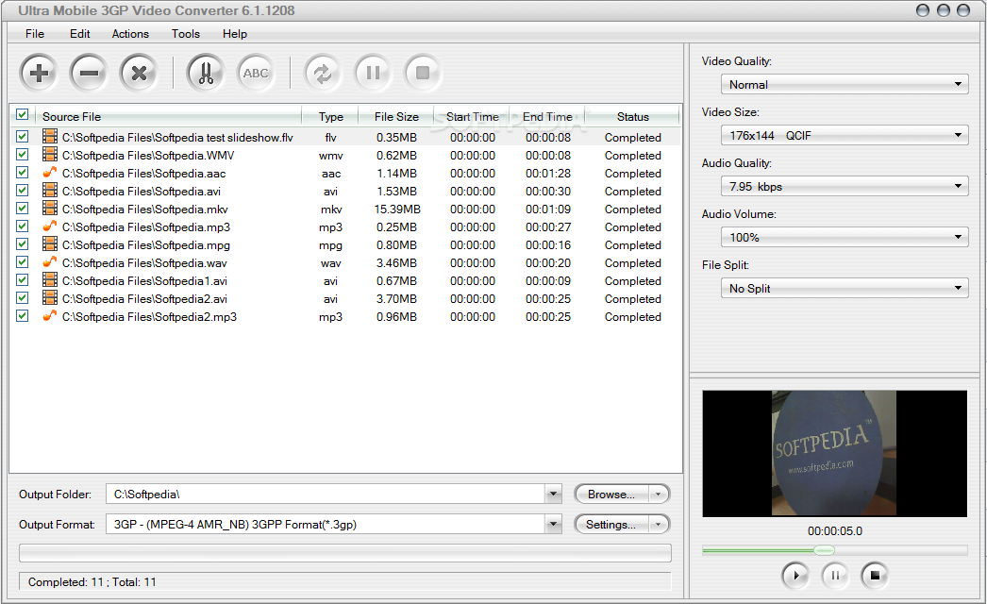Select the Softpedia1.avi file path

tap(144, 281)
